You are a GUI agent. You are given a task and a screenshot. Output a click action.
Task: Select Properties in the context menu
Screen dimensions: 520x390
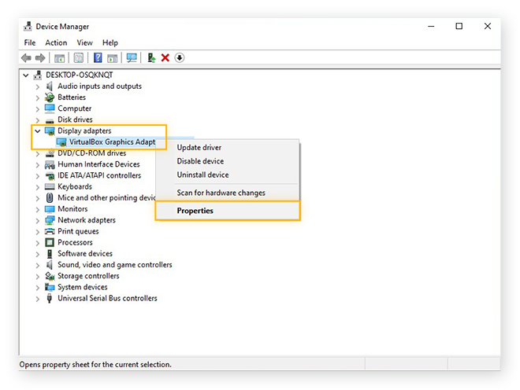(x=228, y=211)
